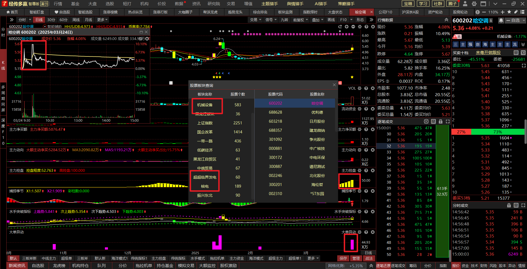Click the 量 icon in 买卖十档 header
The width and height of the screenshot is (527, 269).
point(516,53)
